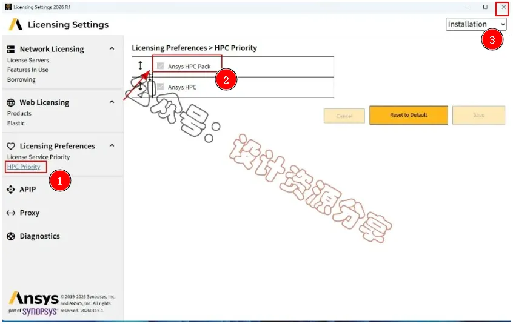Collapse the Network Licensing section
513x324 pixels.
112,48
